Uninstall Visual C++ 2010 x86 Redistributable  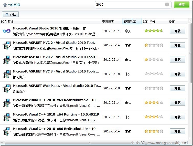point(177,131)
